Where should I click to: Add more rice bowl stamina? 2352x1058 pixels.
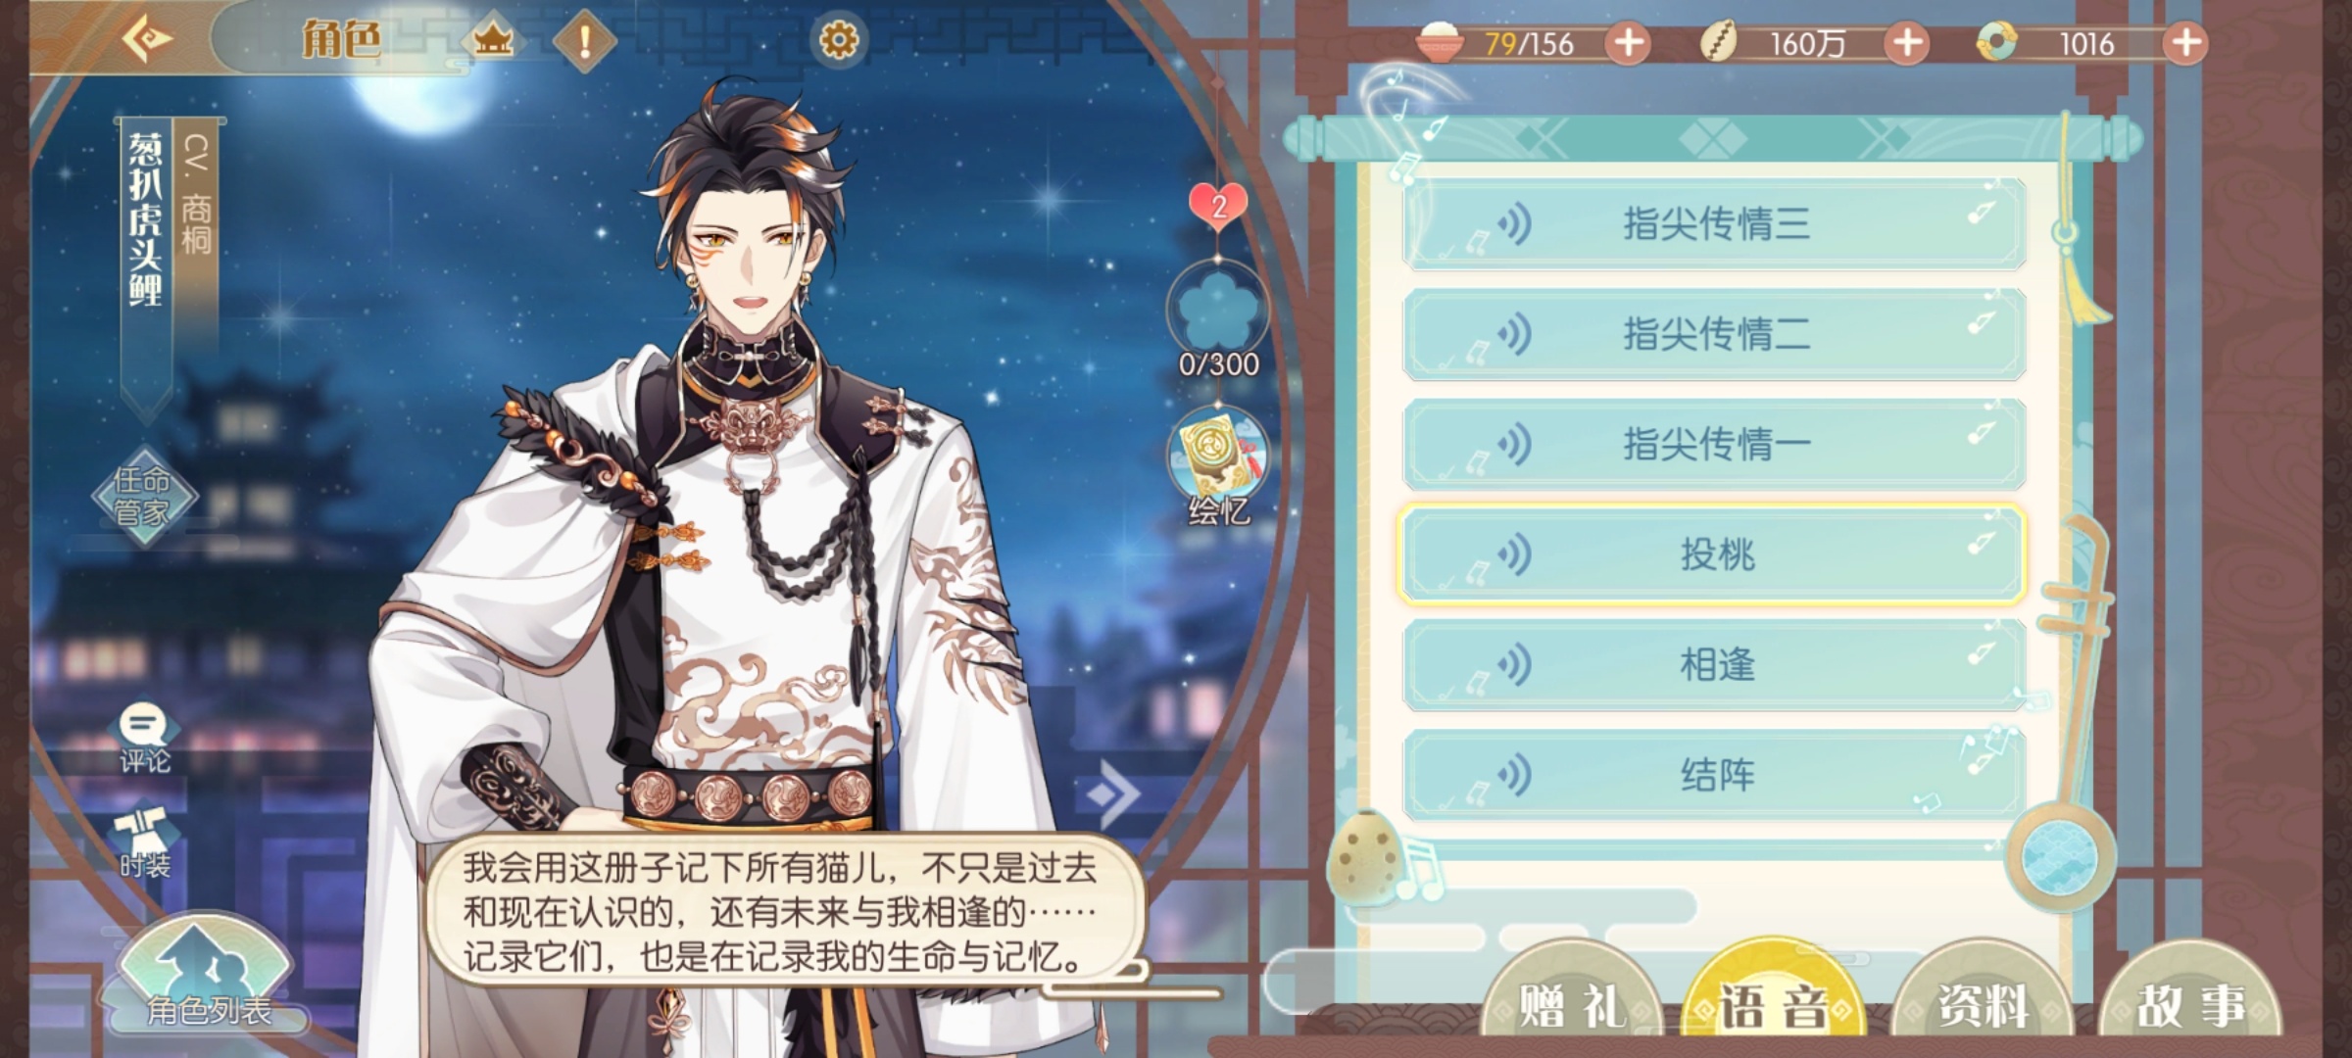[x=1628, y=43]
